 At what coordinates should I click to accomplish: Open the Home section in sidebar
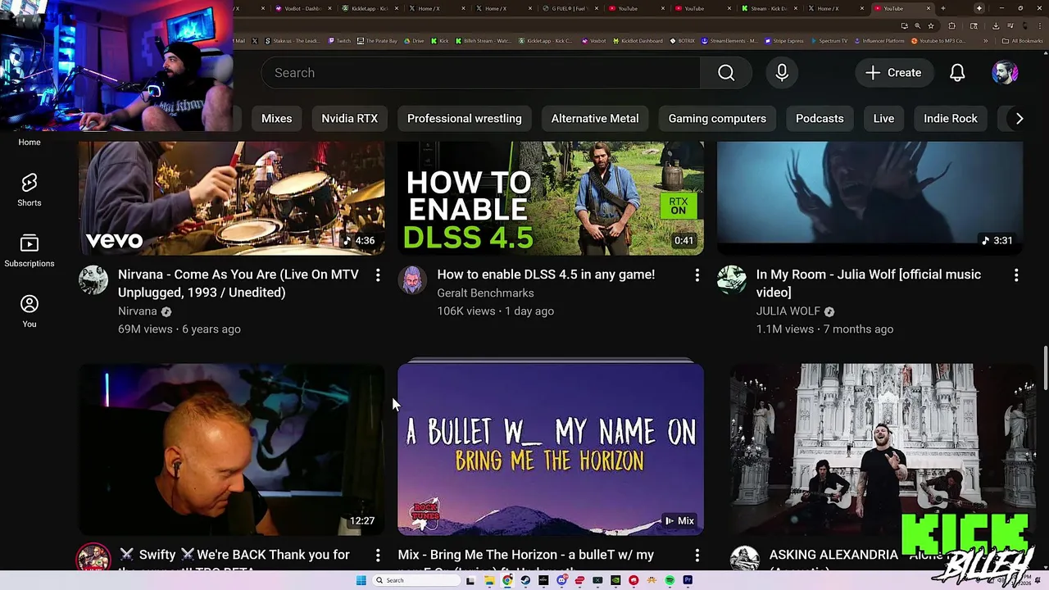click(x=29, y=142)
